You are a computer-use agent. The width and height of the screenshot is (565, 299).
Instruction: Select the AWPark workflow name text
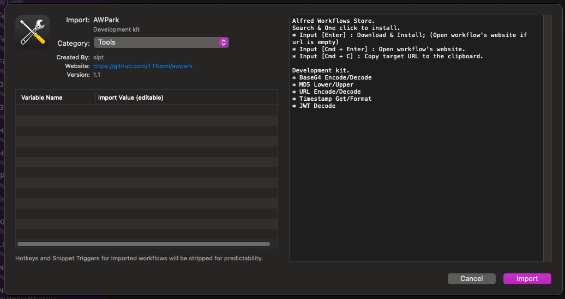(x=106, y=20)
